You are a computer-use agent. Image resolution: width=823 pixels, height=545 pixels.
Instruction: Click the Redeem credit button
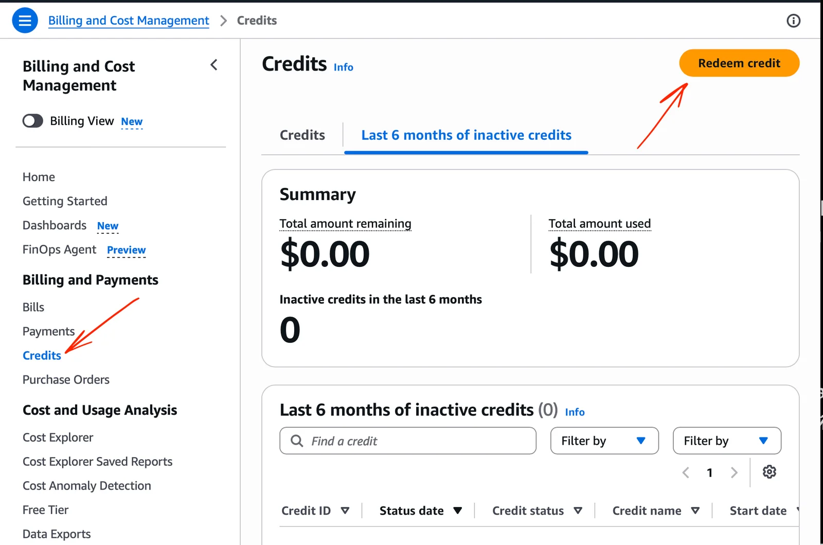[739, 63]
